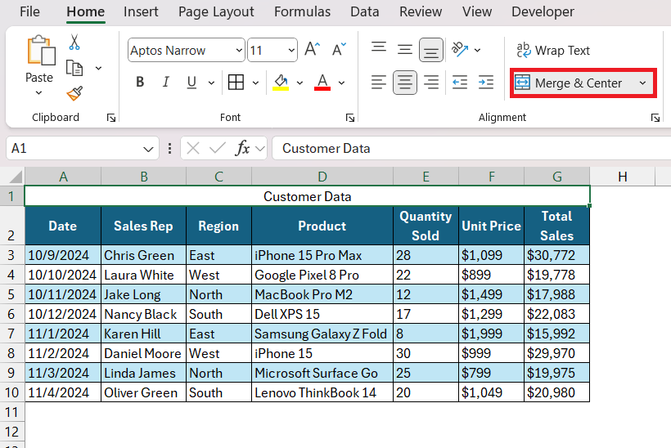Apply the red font color A

coord(322,82)
